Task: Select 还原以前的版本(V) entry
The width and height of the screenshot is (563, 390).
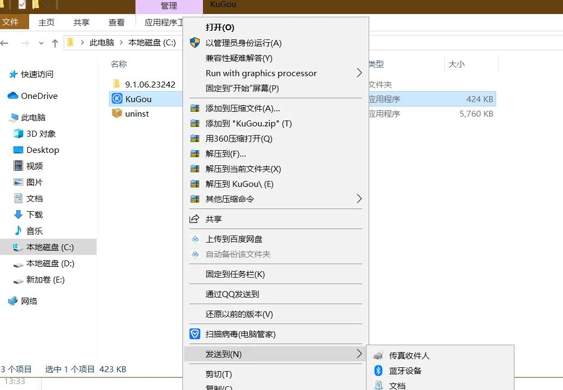Action: pyautogui.click(x=239, y=314)
